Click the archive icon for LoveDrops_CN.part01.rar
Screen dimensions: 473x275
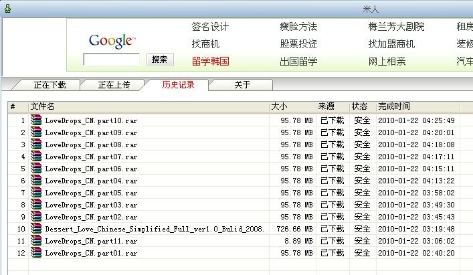36,253
